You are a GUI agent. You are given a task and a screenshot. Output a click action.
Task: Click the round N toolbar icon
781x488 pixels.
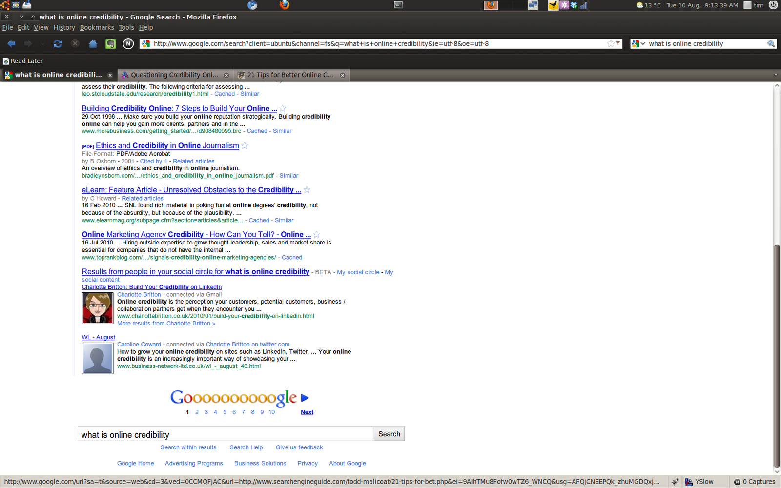click(x=128, y=43)
